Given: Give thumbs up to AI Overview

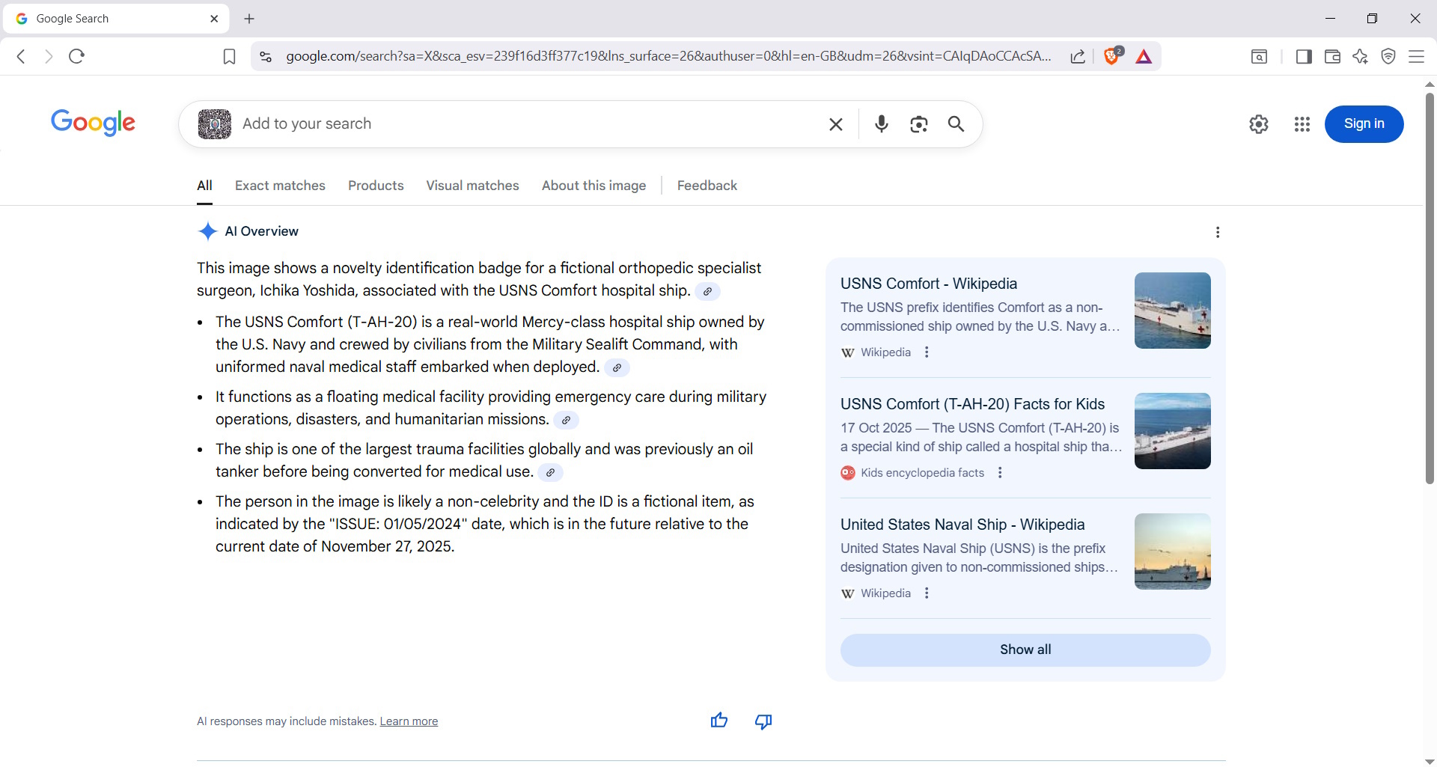Looking at the screenshot, I should 719,721.
